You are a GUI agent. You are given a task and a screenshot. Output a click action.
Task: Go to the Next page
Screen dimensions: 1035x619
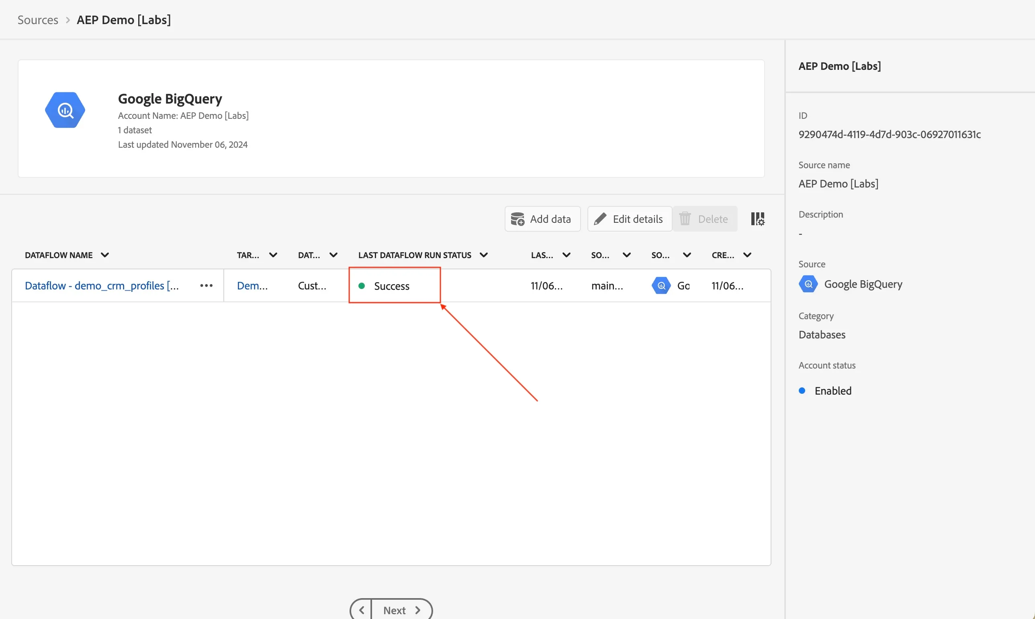click(402, 610)
